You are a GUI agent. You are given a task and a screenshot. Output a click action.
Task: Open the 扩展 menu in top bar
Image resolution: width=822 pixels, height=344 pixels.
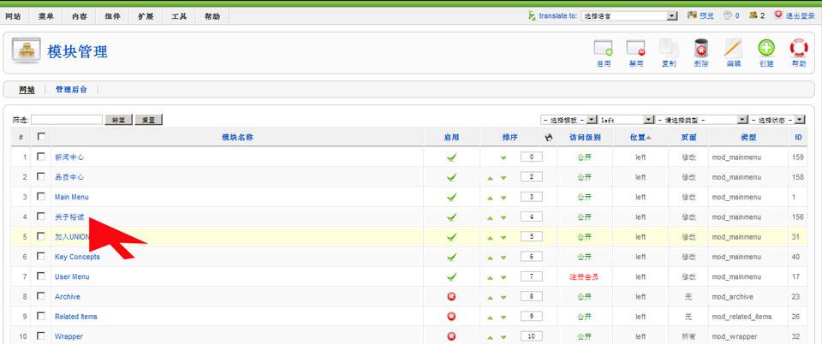146,16
